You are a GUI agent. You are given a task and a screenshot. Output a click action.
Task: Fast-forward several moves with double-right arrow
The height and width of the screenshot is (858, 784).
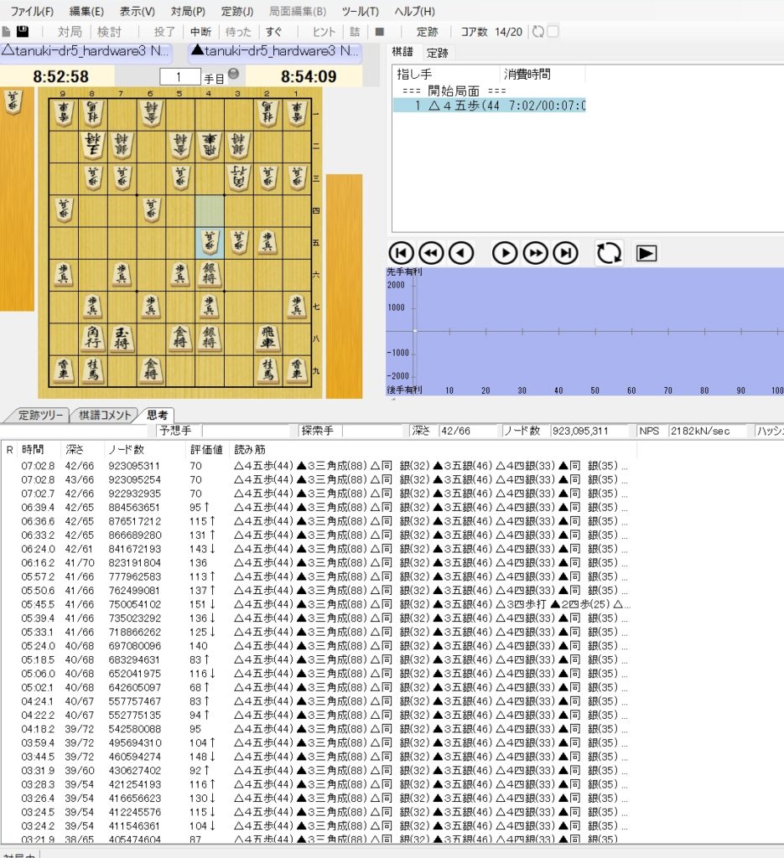535,252
